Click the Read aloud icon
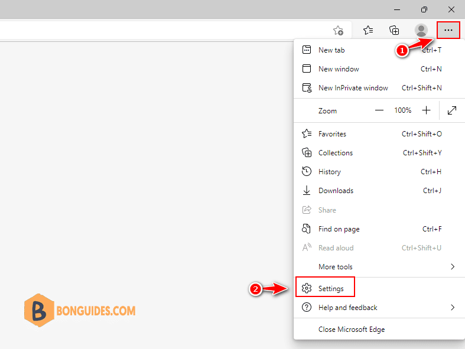The width and height of the screenshot is (465, 349). [307, 247]
